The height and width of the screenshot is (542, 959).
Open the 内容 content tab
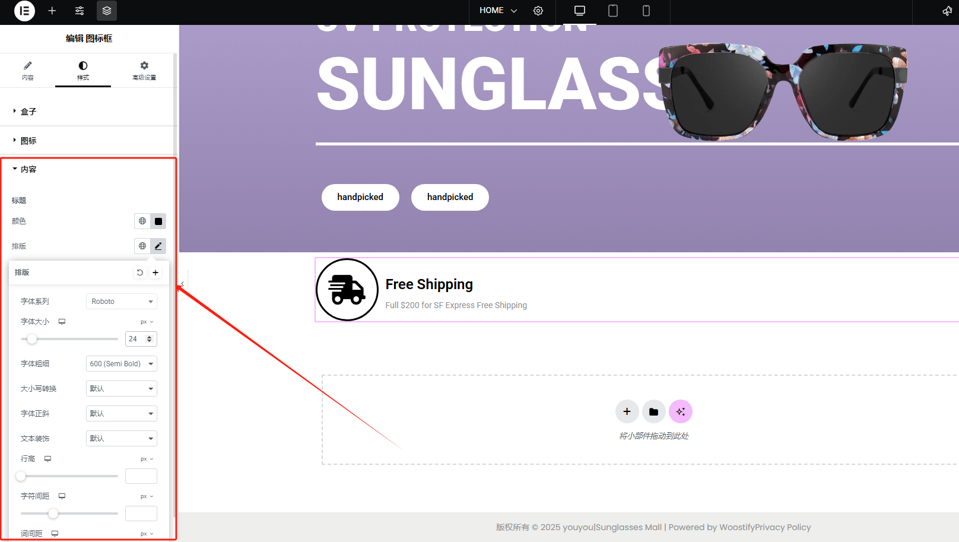[x=28, y=70]
